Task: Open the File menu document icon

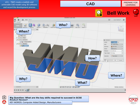Action: [x=19, y=20]
